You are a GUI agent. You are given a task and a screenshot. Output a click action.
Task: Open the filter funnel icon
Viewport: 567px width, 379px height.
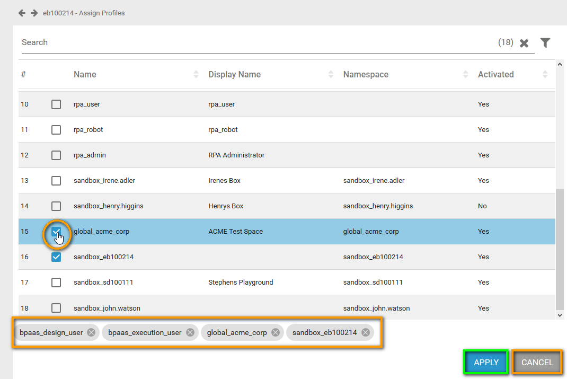545,43
